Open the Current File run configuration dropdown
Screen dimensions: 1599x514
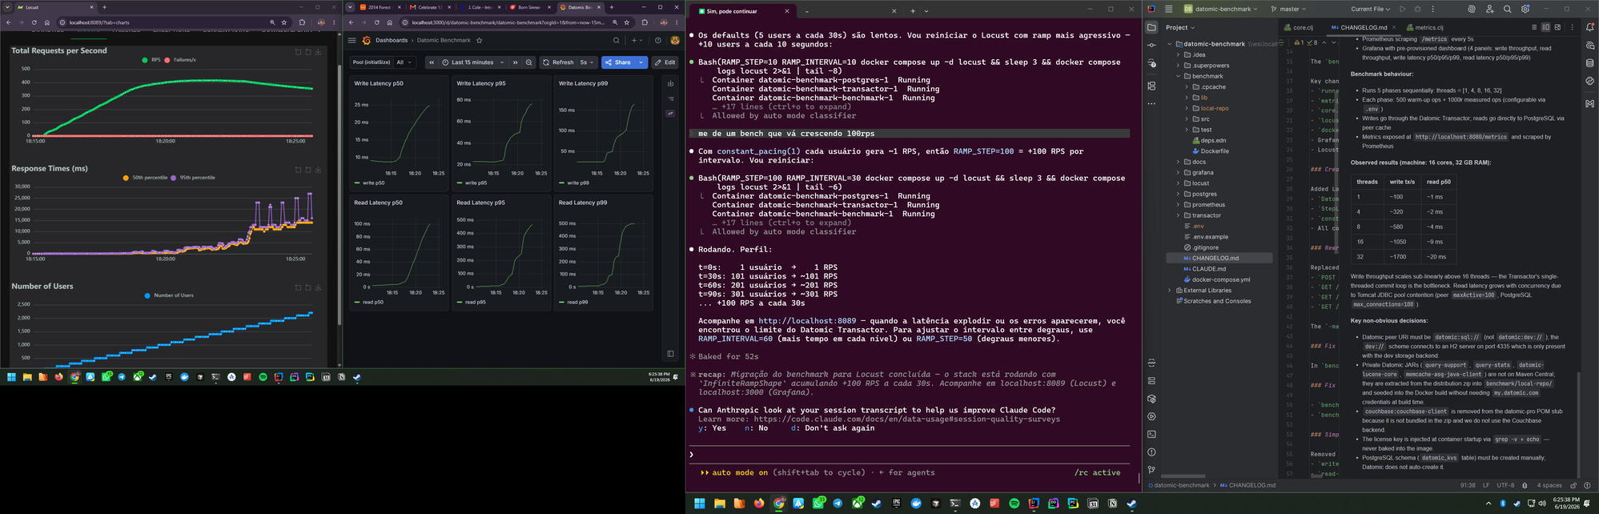[1370, 9]
